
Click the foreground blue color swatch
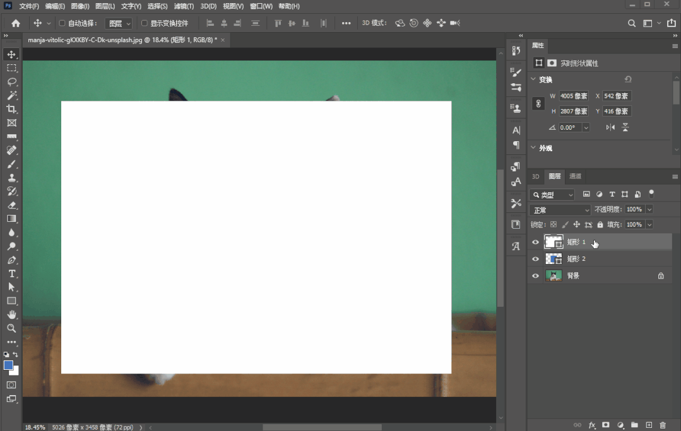tap(8, 365)
